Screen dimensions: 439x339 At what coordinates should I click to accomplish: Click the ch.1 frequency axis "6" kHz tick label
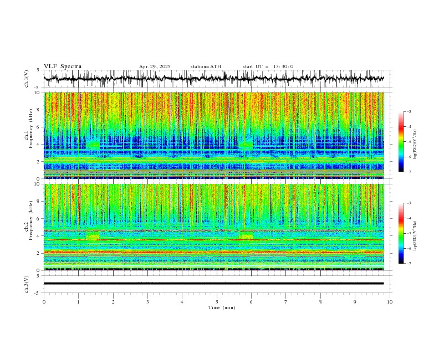click(x=39, y=127)
